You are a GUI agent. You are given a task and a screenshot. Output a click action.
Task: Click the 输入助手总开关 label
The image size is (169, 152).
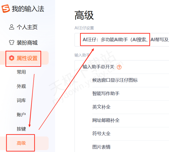99,67
